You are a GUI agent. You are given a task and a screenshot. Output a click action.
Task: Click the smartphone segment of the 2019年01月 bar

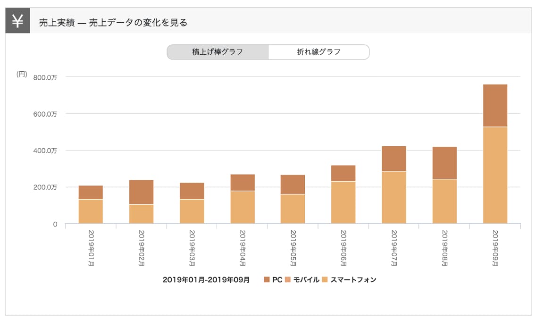91,211
